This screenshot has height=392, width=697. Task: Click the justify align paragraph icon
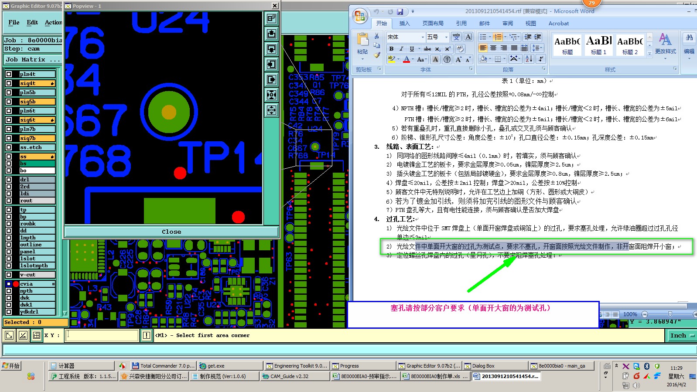514,48
